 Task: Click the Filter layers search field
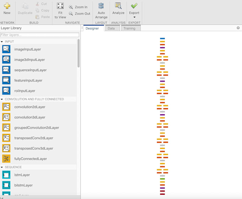40,35
